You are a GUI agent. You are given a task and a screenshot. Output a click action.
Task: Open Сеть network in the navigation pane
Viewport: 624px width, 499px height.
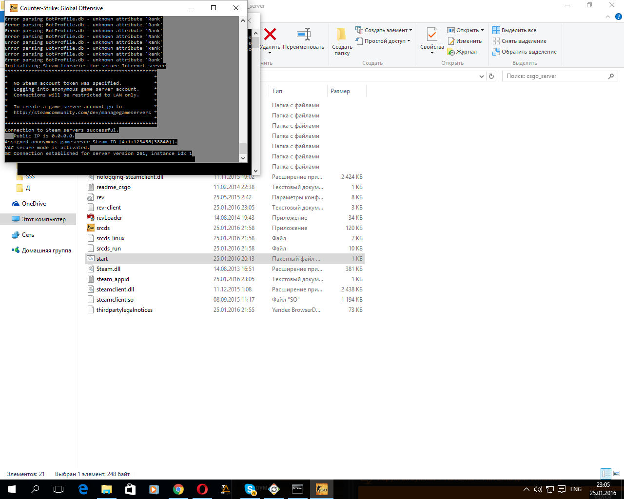(28, 235)
